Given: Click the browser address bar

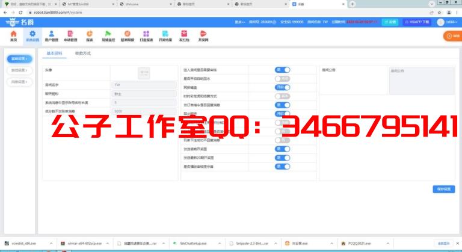Looking at the screenshot, I should pyautogui.click(x=227, y=13).
